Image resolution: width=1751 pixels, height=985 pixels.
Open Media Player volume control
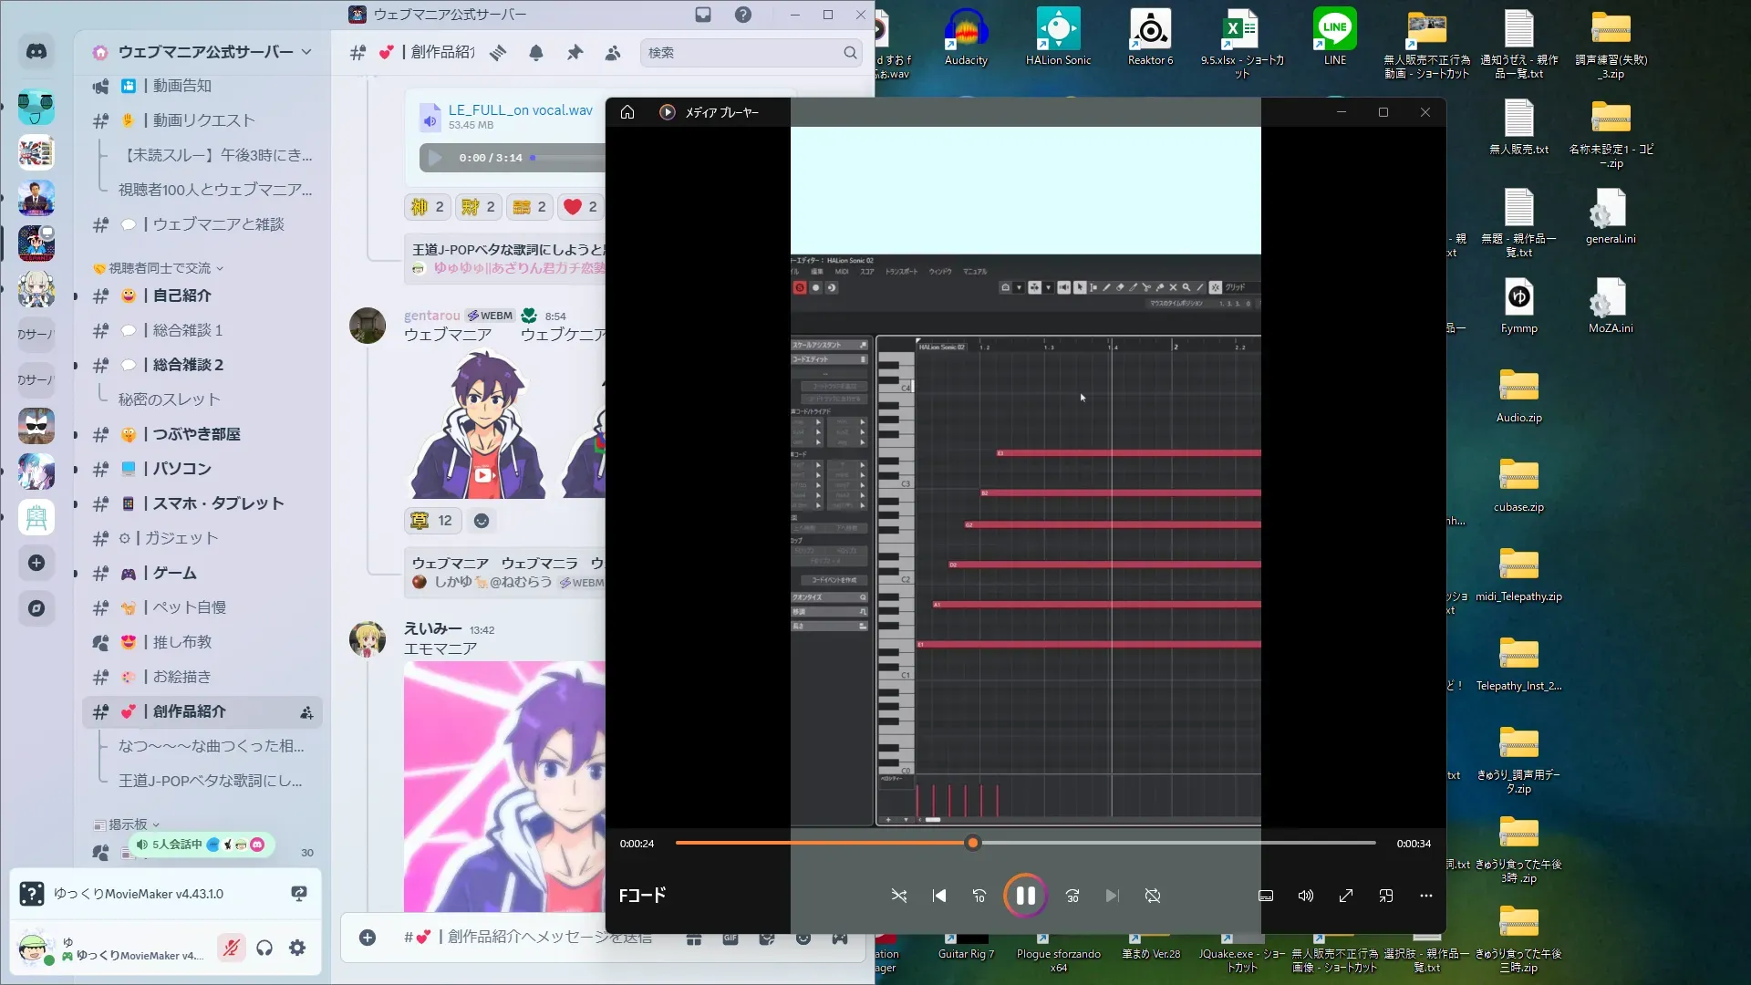click(1305, 896)
